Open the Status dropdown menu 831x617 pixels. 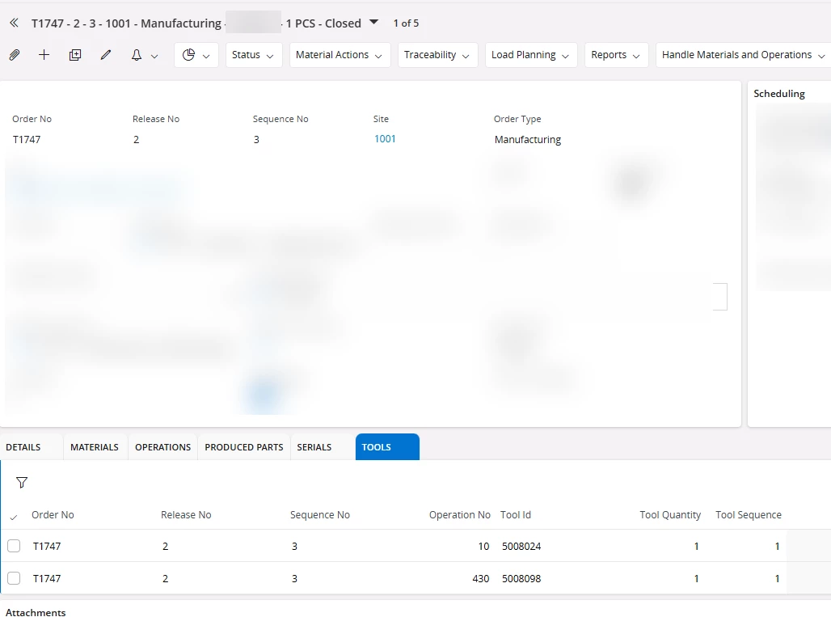(x=253, y=55)
